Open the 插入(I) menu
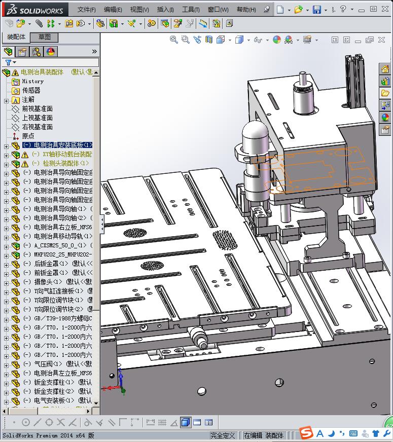Screen dimensions: 393x442 [x=165, y=10]
